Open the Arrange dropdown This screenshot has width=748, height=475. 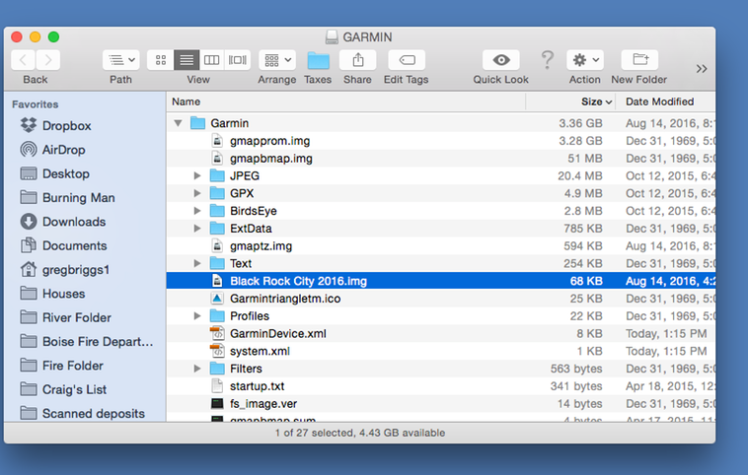point(277,60)
